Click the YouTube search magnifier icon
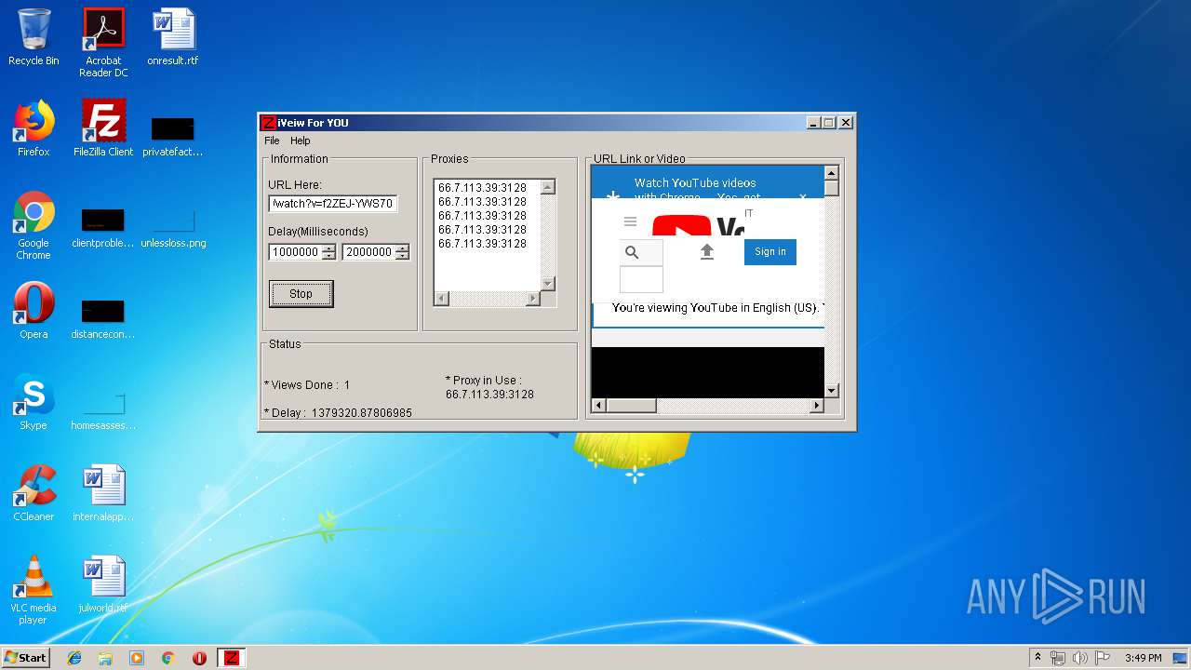Screen dimensions: 1191x670 632,252
